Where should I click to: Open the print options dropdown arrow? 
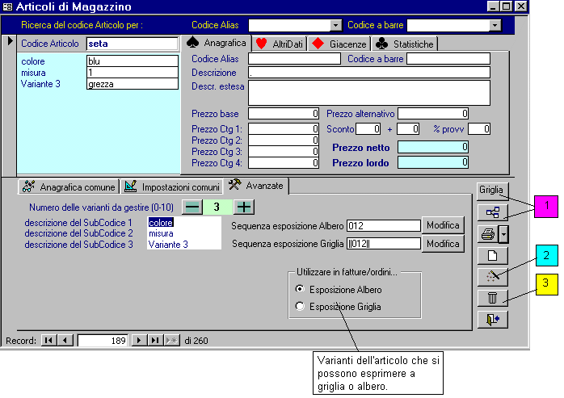click(503, 234)
